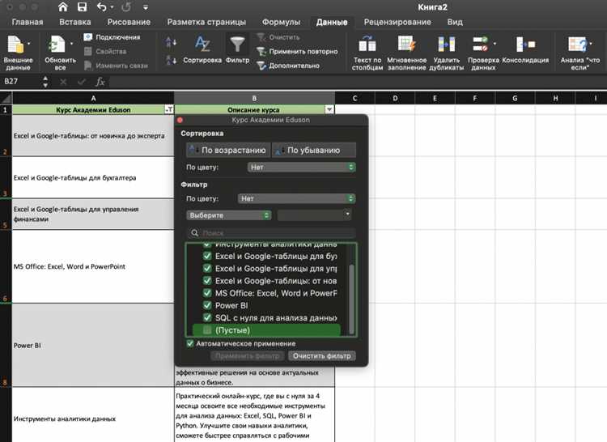Sort with По возрастанию button
607x442 pixels.
coord(228,151)
